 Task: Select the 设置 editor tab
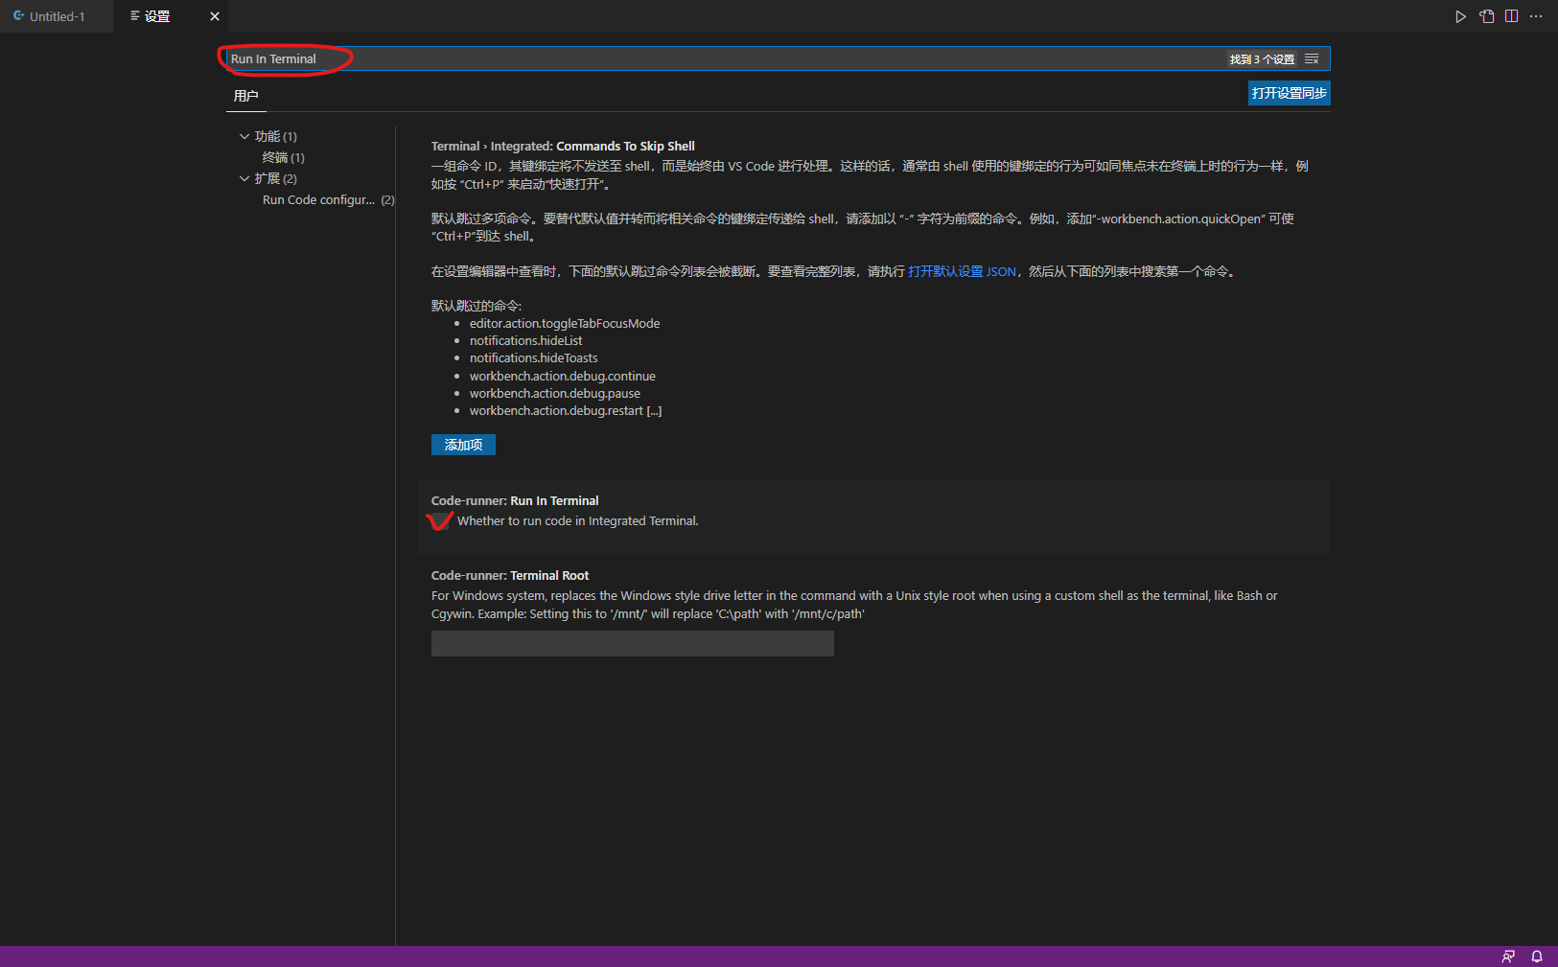coord(158,16)
